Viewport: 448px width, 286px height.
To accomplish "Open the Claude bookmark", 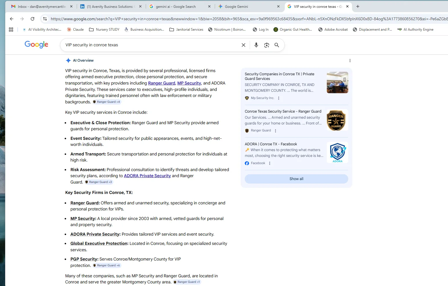I will pyautogui.click(x=75, y=30).
